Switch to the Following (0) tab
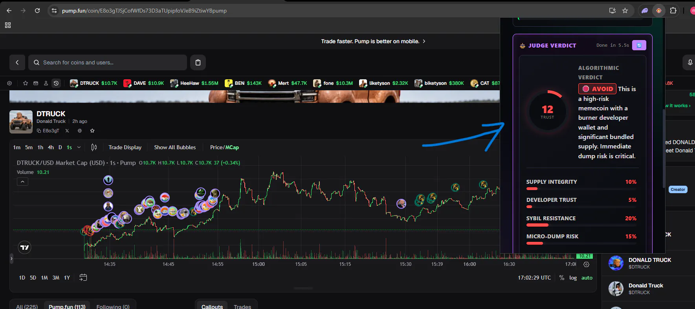 113,307
